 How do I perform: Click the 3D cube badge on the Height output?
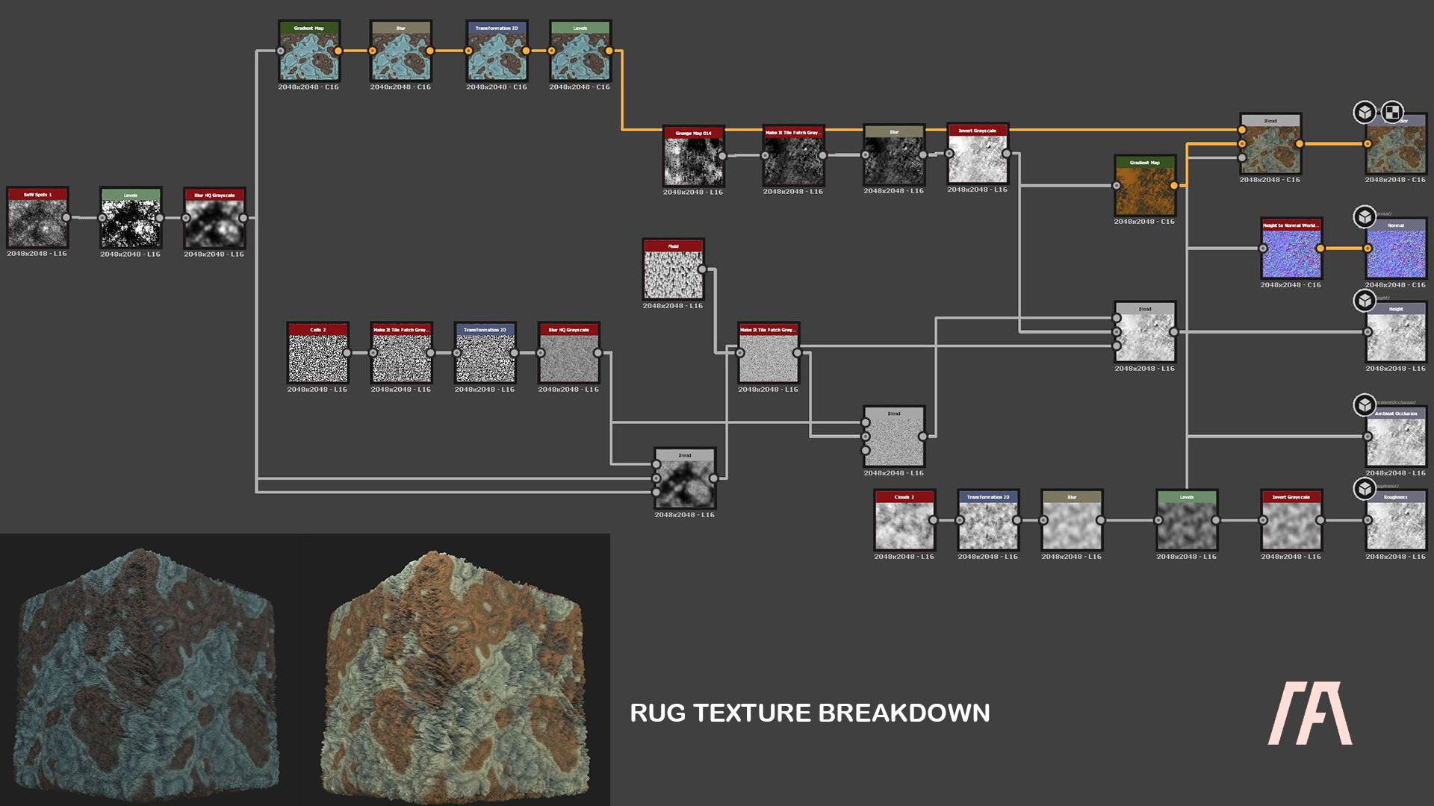(1365, 301)
